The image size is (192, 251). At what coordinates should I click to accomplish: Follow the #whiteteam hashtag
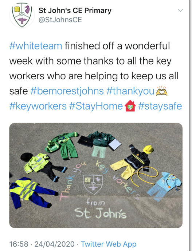pos(36,46)
